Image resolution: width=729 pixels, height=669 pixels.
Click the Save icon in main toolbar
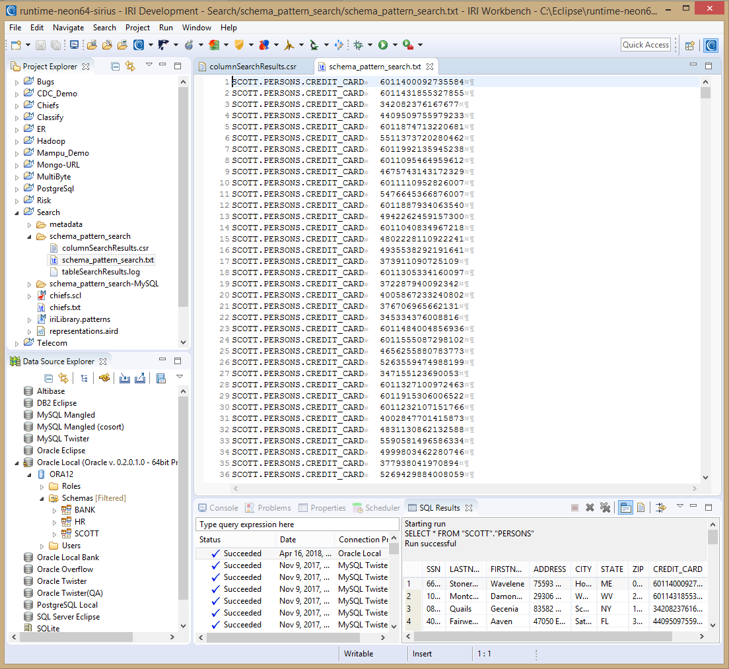click(x=41, y=45)
